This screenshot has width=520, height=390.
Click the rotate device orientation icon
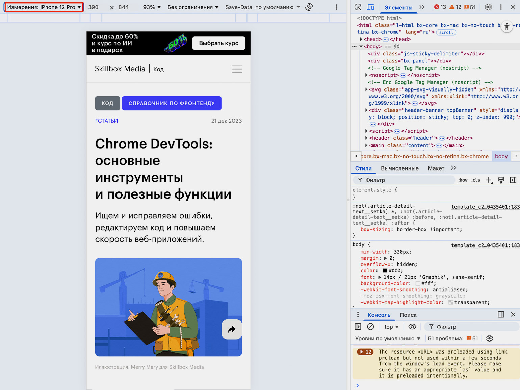click(x=309, y=7)
